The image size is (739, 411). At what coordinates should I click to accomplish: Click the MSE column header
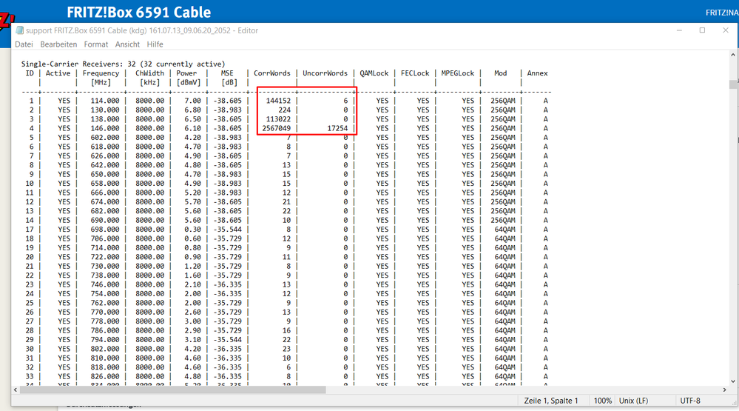(x=227, y=73)
